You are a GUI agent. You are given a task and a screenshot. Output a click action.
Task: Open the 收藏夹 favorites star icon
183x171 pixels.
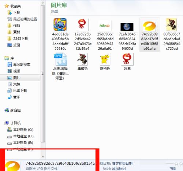point(7,6)
